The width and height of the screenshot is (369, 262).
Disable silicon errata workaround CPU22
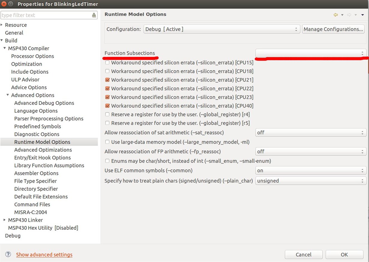[107, 89]
